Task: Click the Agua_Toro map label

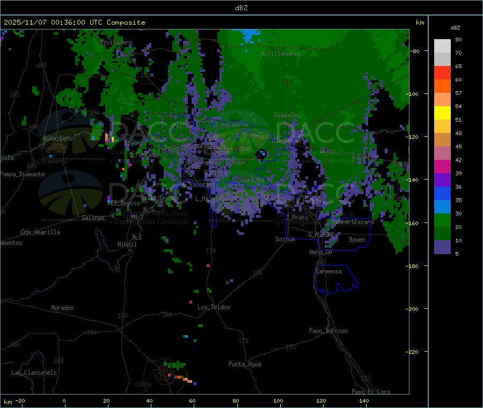Action: 57,138
